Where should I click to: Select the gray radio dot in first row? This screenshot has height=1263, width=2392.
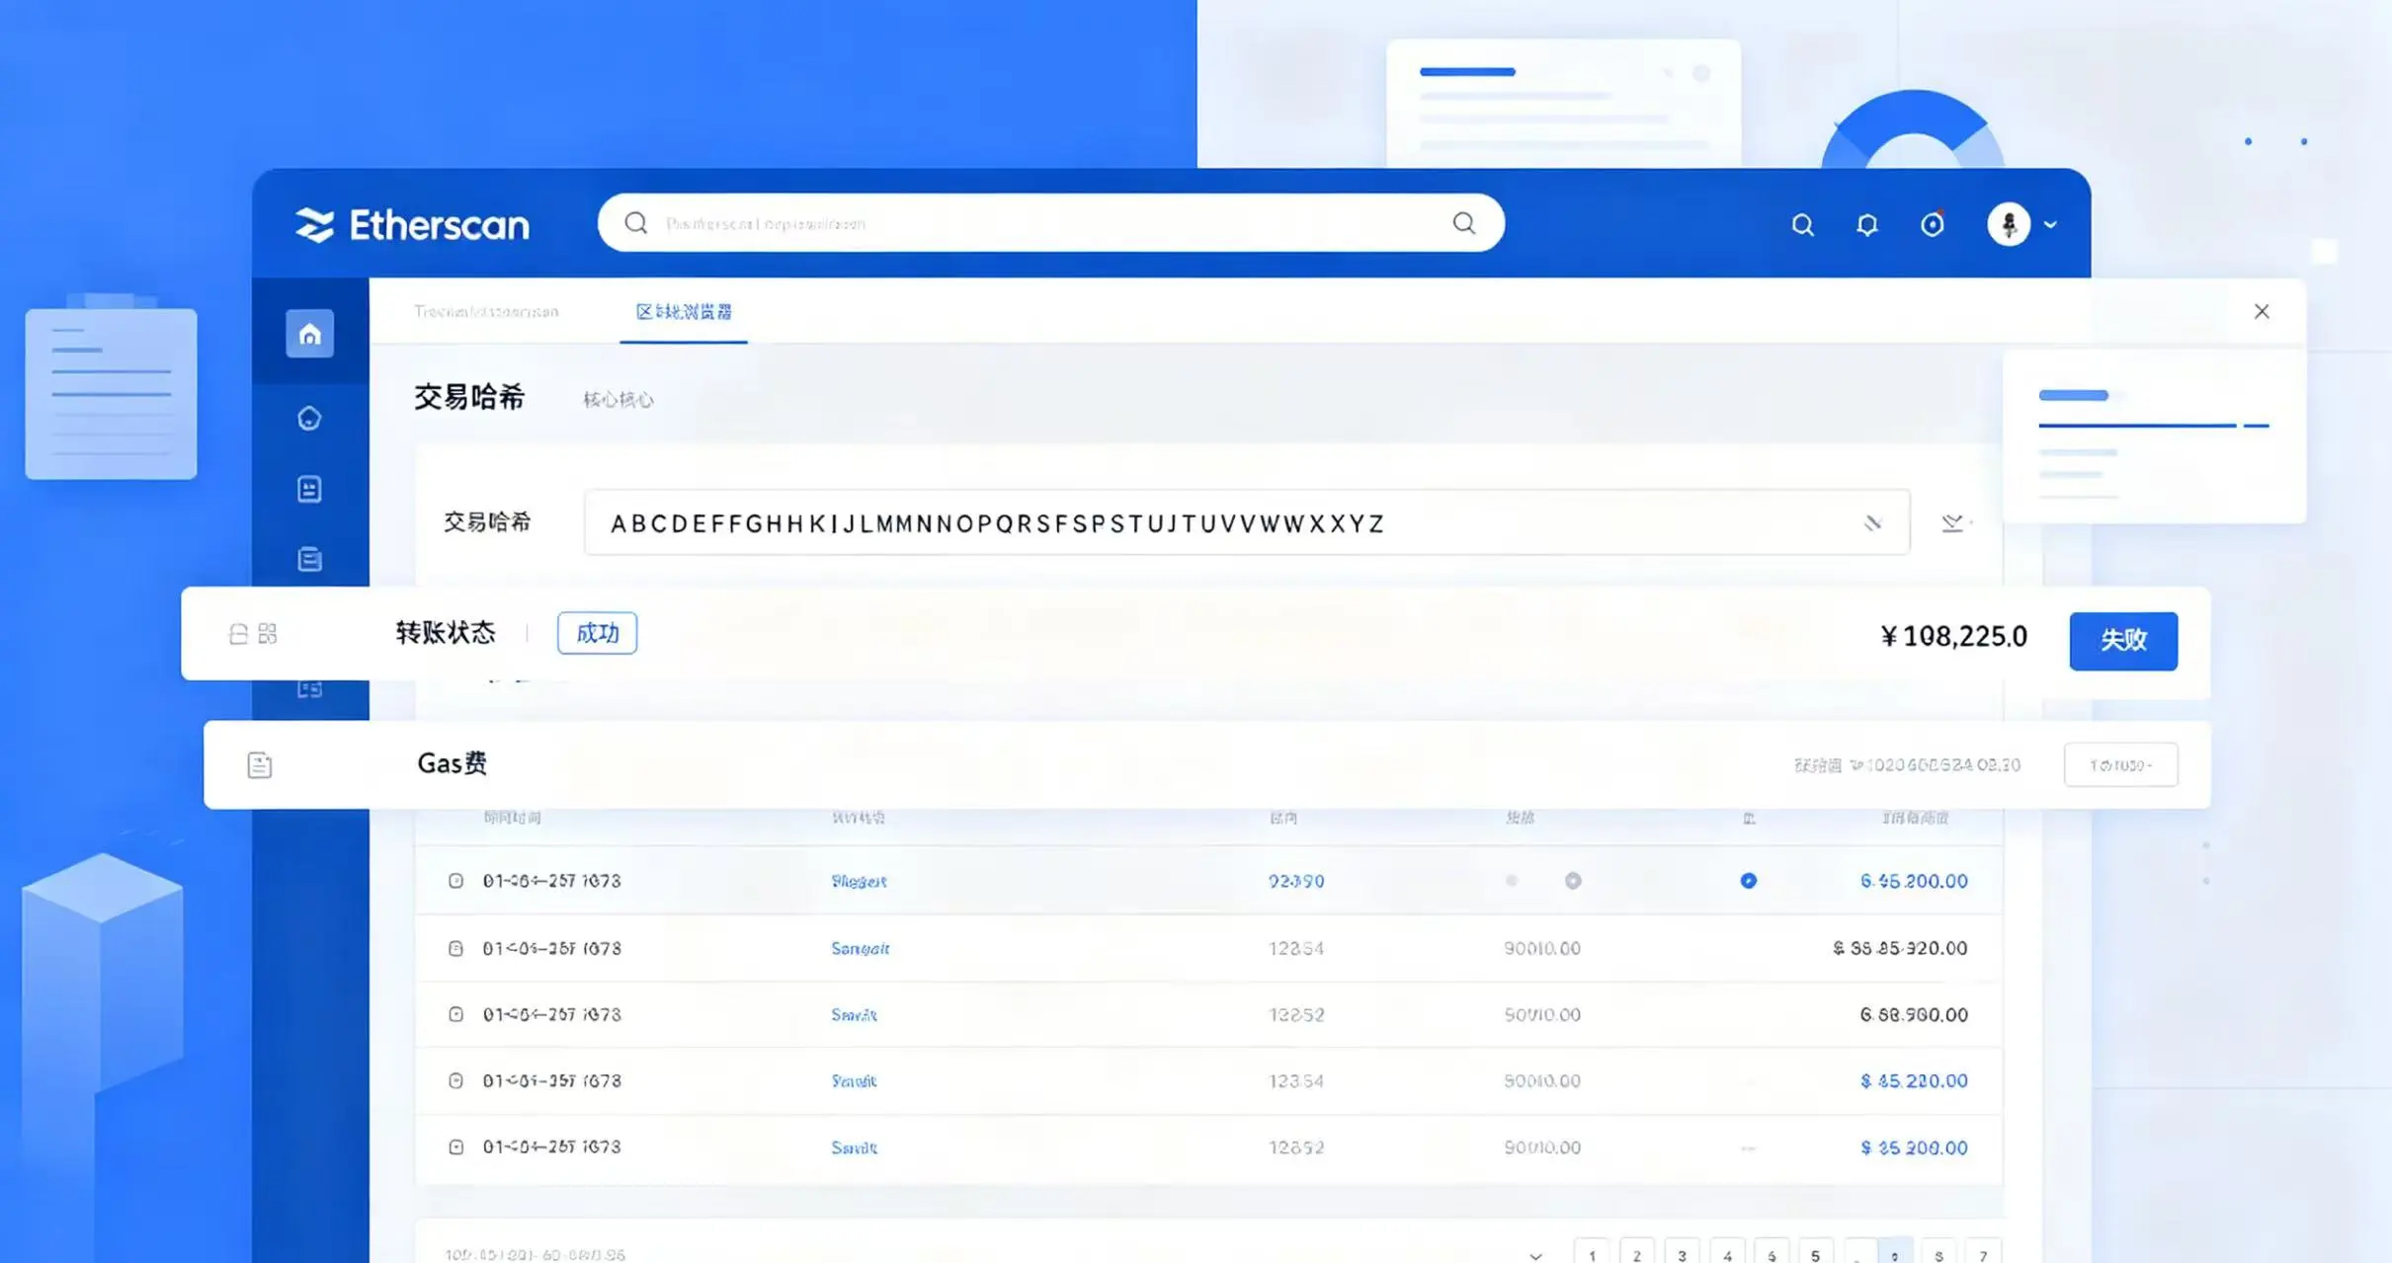(1573, 881)
